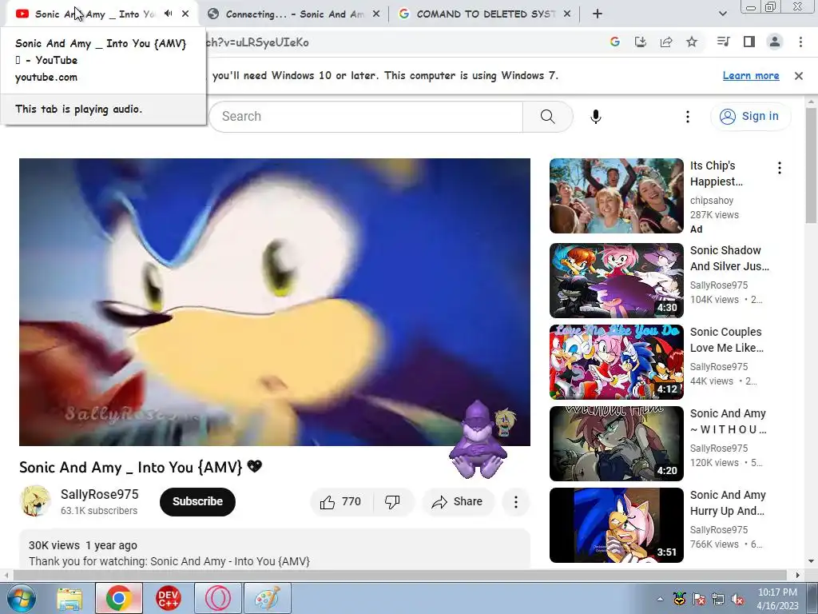Close the Sonic And Amy YouTube tab
This screenshot has height=614, width=818.
[x=185, y=14]
